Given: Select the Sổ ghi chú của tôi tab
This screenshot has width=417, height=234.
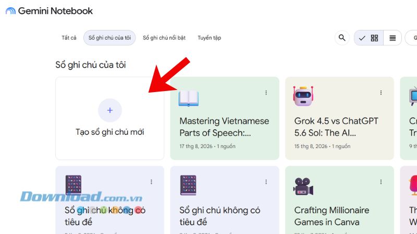Looking at the screenshot, I should 109,38.
